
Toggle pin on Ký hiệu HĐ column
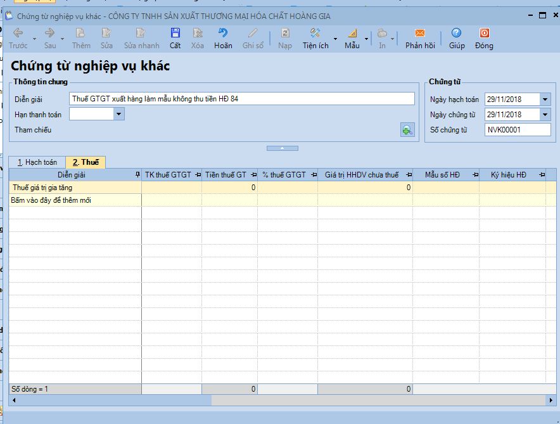(x=542, y=175)
